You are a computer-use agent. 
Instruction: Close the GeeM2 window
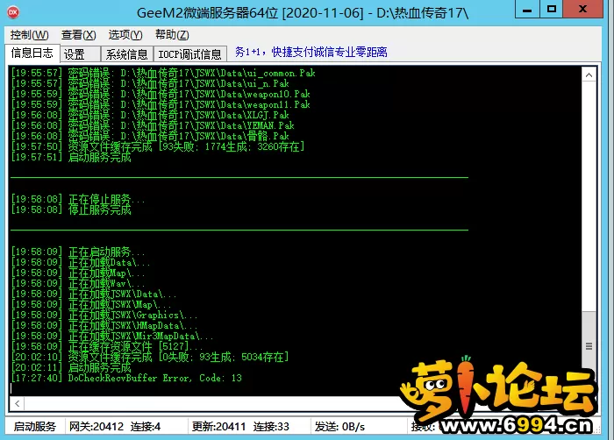pos(582,10)
